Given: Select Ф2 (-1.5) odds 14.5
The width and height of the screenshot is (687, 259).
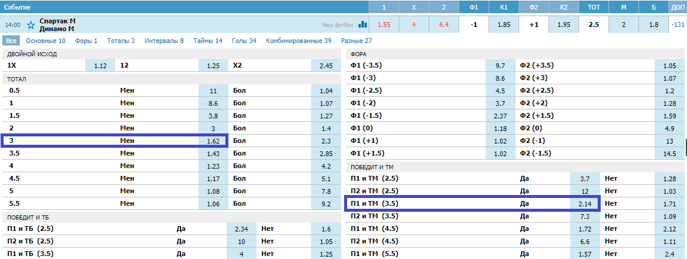Looking at the screenshot, I should 670,153.
